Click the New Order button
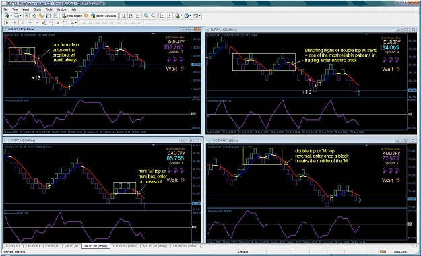Image resolution: width=421 pixels, height=256 pixels. [x=71, y=16]
